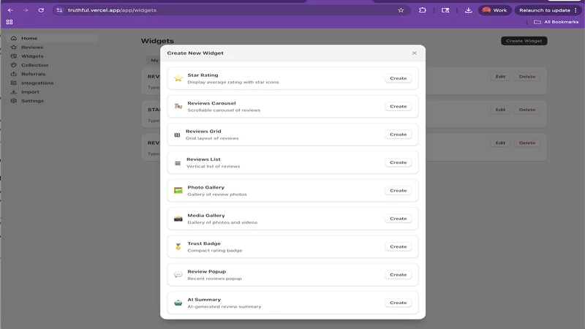Screen dimensions: 585x329
Task: Create a Reviews List widget
Action: [x=398, y=162]
